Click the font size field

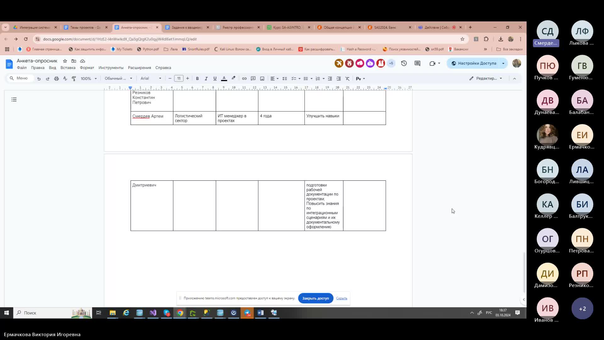tap(179, 79)
